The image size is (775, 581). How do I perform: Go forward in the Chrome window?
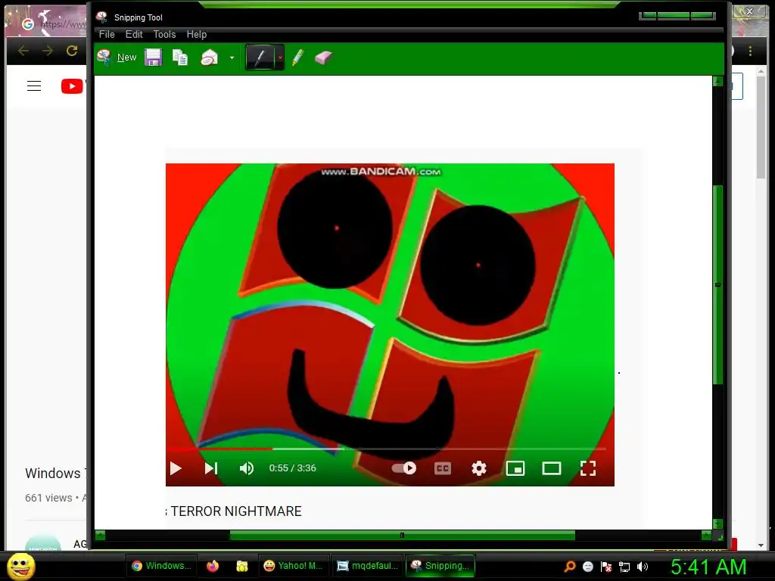coord(48,51)
